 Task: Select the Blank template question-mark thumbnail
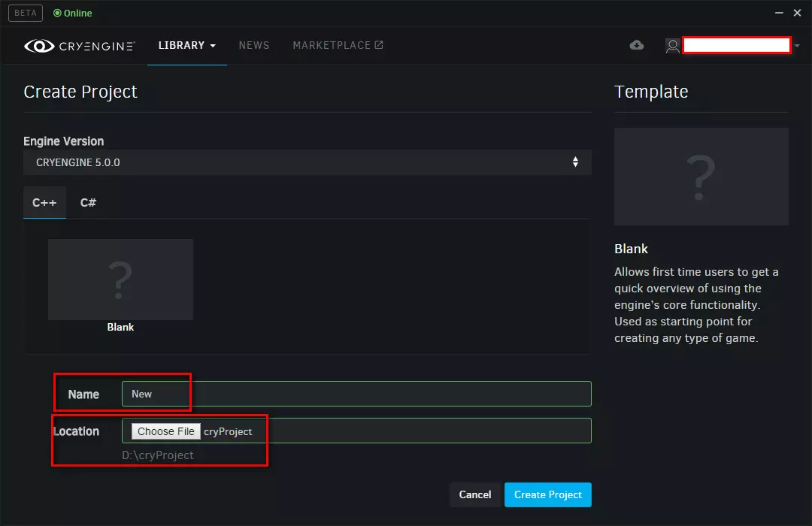120,279
